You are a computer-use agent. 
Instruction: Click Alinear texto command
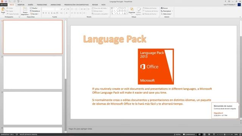coord(98,11)
